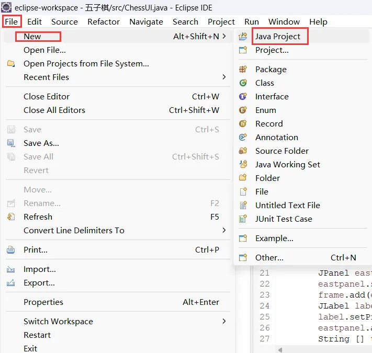The width and height of the screenshot is (372, 353).
Task: Click line number 21 in editor gutter
Action: coord(265,273)
